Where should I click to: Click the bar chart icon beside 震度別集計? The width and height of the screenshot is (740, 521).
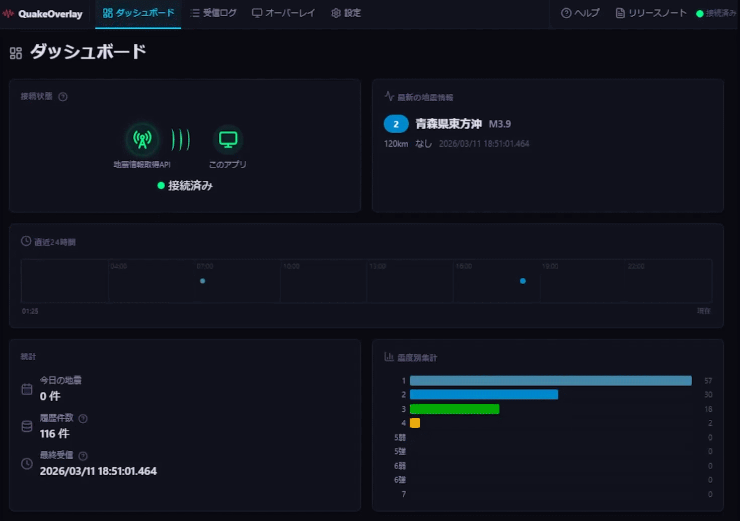[389, 357]
